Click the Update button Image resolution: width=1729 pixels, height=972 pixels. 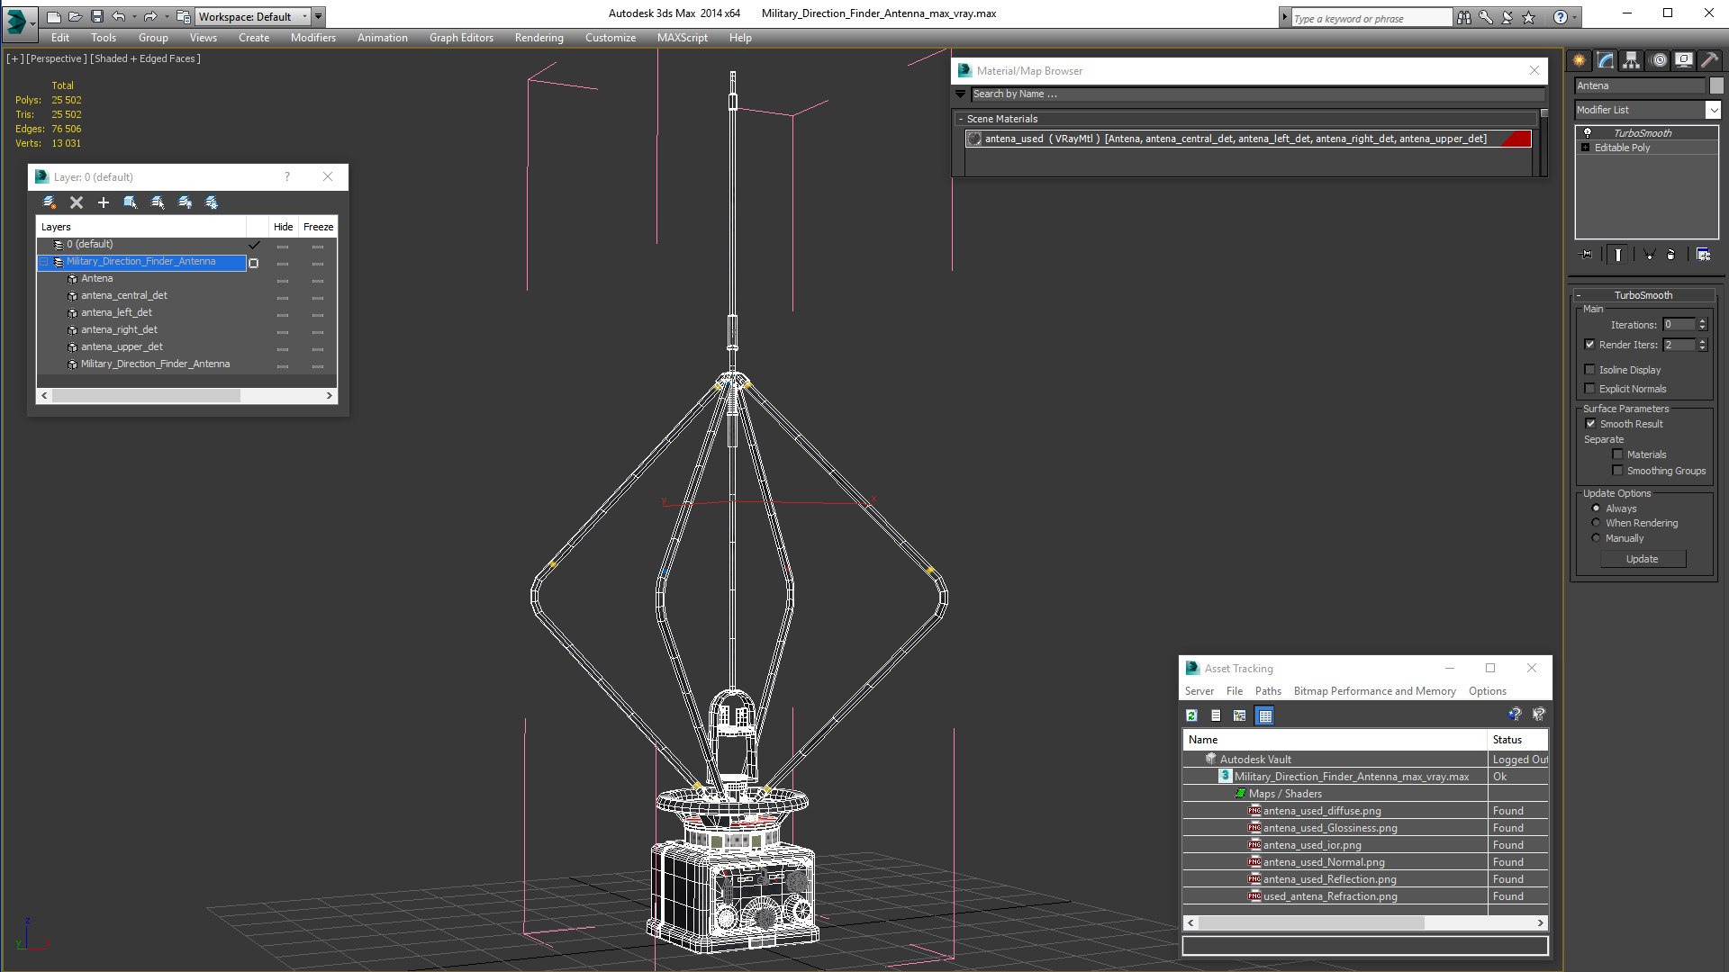tap(1642, 559)
